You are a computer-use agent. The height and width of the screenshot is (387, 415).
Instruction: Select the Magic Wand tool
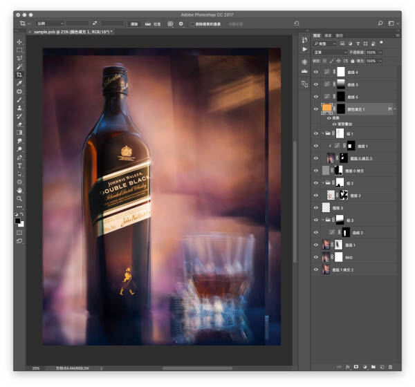(x=19, y=66)
